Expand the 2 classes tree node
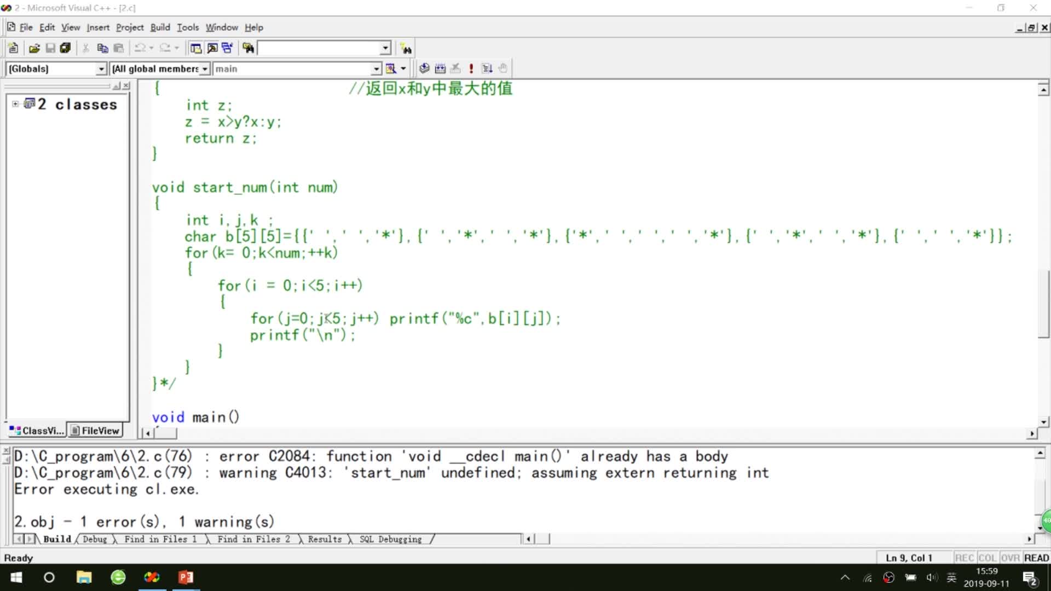 15,104
